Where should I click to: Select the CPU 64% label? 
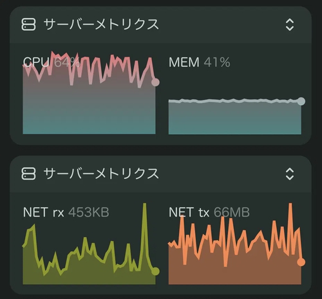coord(52,63)
